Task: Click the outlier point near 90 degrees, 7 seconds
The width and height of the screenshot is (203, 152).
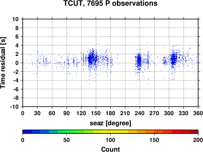Action: pyautogui.click(x=67, y=32)
